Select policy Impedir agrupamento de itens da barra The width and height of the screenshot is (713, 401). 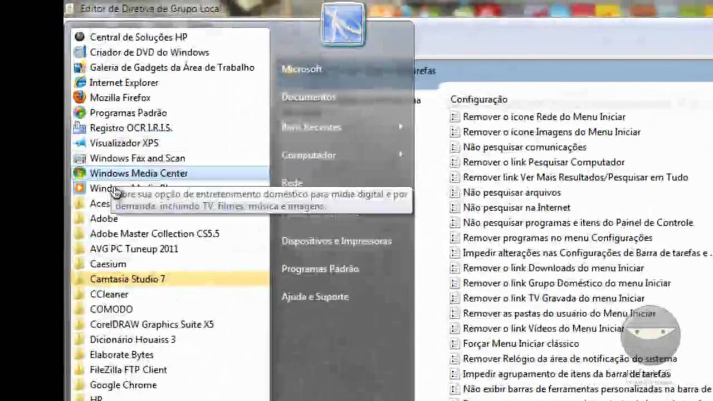567,374
